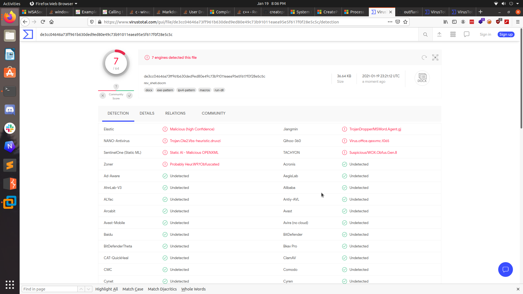The image size is (523, 294).
Task: Click the ipv4-pattern tag toggle
Action: [x=186, y=90]
